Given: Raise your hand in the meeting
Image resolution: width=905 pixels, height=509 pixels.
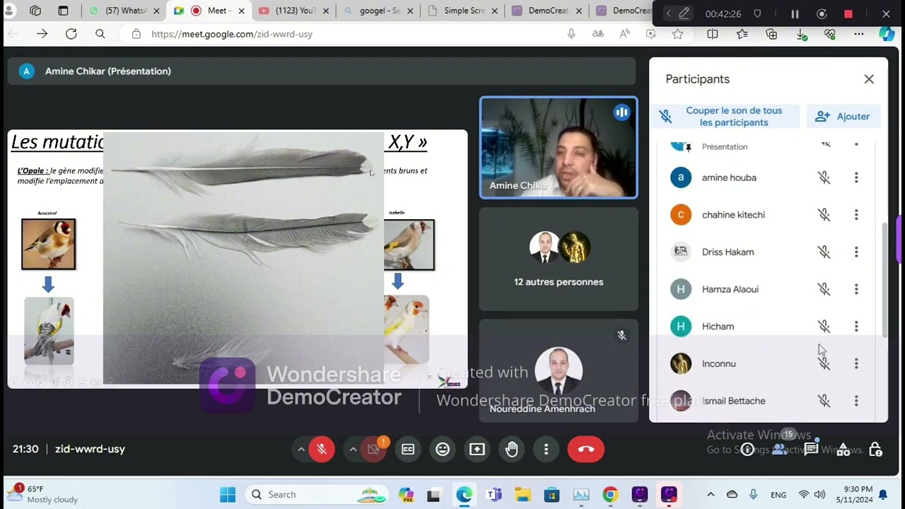Looking at the screenshot, I should [x=512, y=449].
